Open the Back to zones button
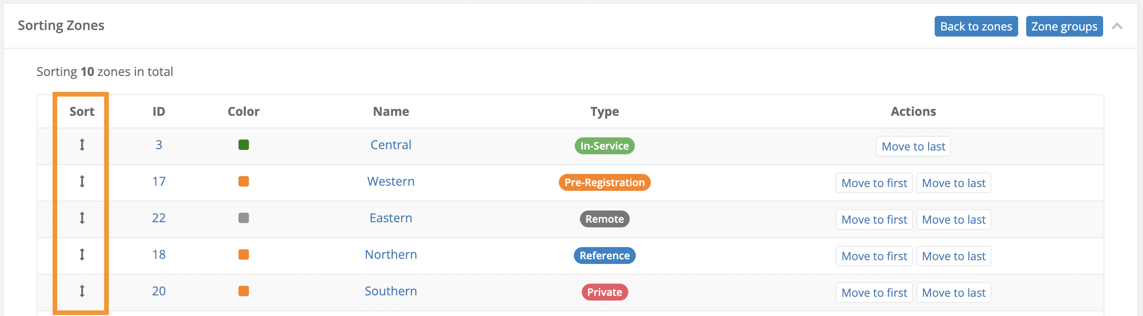Viewport: 1143px width, 316px height. point(976,26)
